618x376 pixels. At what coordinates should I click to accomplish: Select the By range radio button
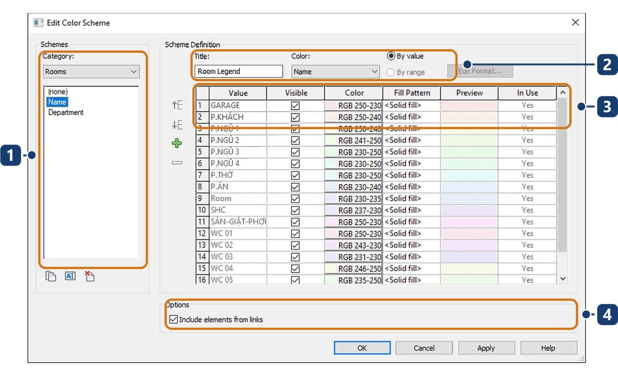(x=391, y=72)
